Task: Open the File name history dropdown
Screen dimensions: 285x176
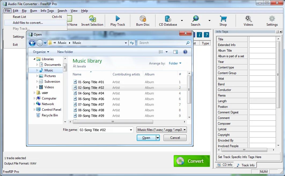Action: 131,130
